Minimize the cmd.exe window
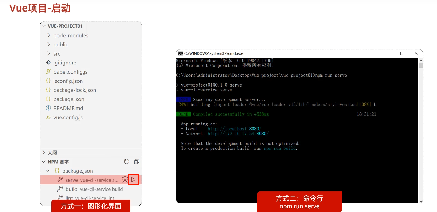Viewport: 437px width, 212px height. click(387, 53)
